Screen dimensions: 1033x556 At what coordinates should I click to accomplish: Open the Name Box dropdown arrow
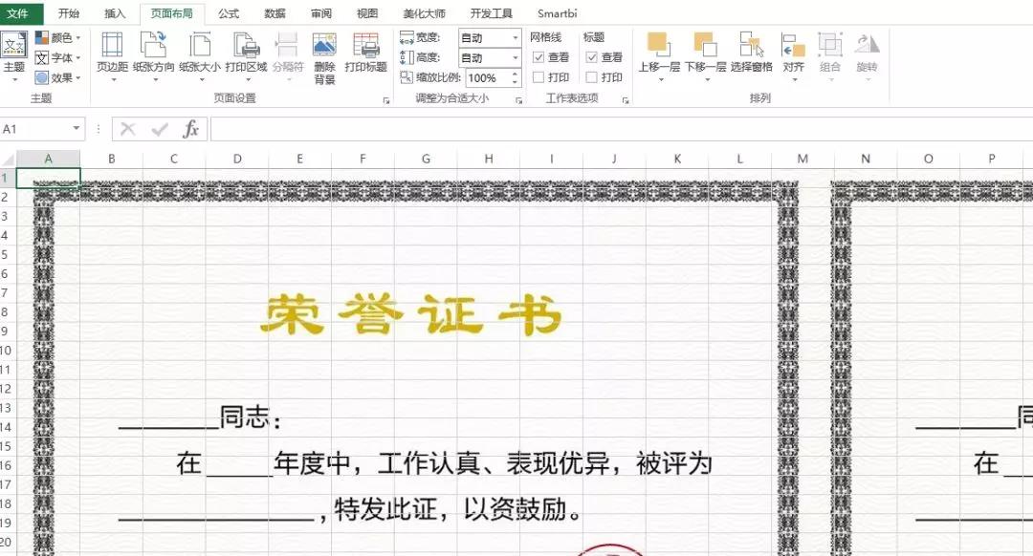click(77, 129)
